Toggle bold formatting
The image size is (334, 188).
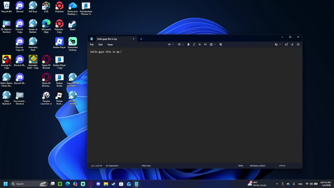tap(188, 44)
